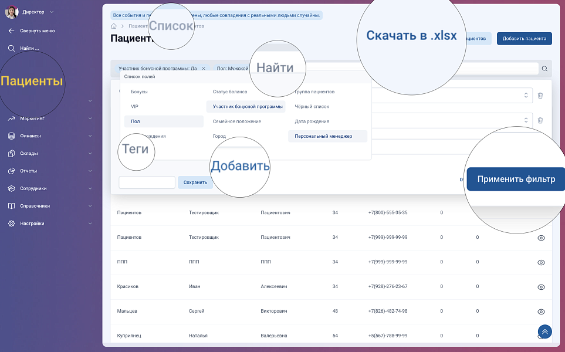The image size is (565, 352).
Task: Open the first filter value dropdown
Action: (525, 96)
